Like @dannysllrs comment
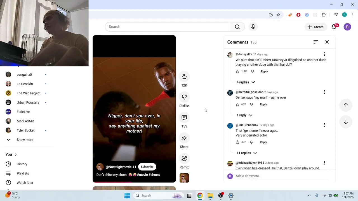 coord(237,71)
